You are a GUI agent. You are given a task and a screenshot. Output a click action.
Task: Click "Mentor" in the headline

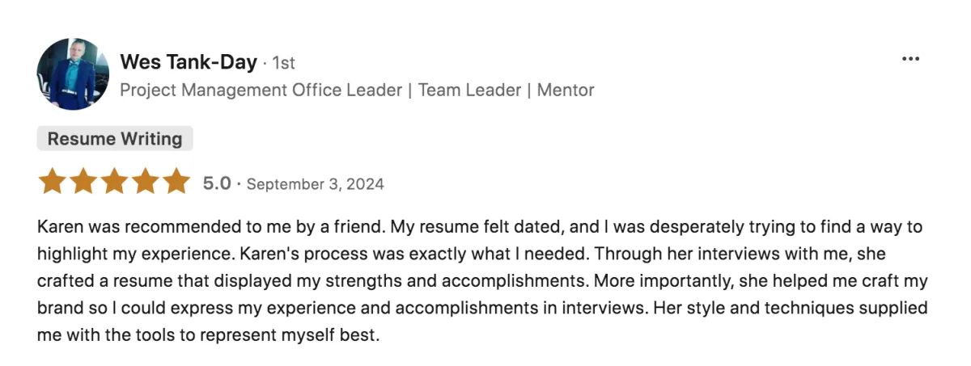(x=566, y=90)
